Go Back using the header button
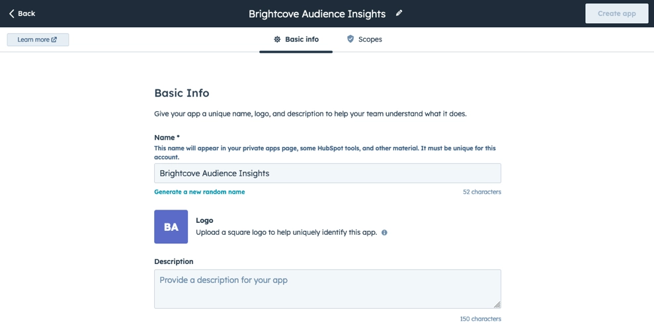 coord(22,14)
